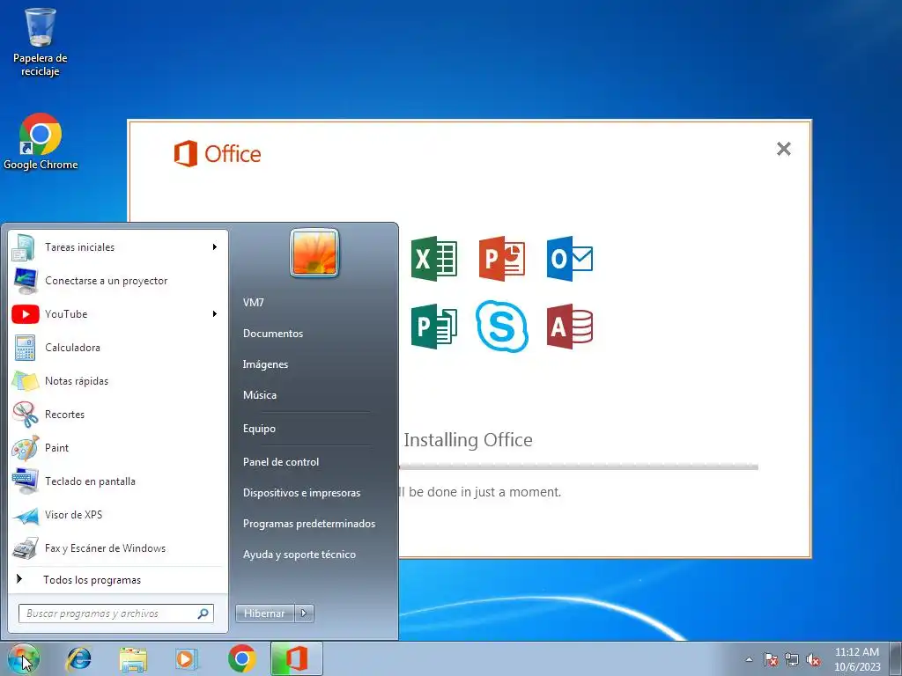The height and width of the screenshot is (676, 902).
Task: Open Ayuda y soporte técnico
Action: point(299,555)
